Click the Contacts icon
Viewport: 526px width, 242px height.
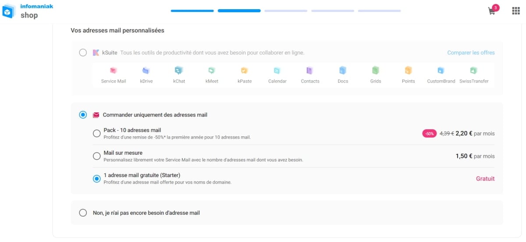coord(309,70)
